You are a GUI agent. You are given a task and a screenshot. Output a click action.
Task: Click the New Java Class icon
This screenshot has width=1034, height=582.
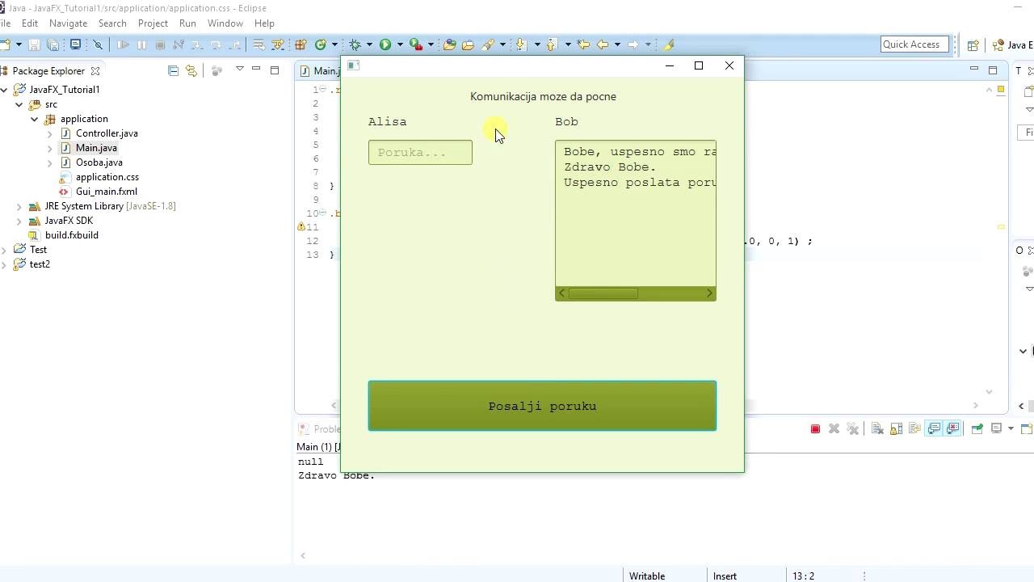(x=321, y=44)
